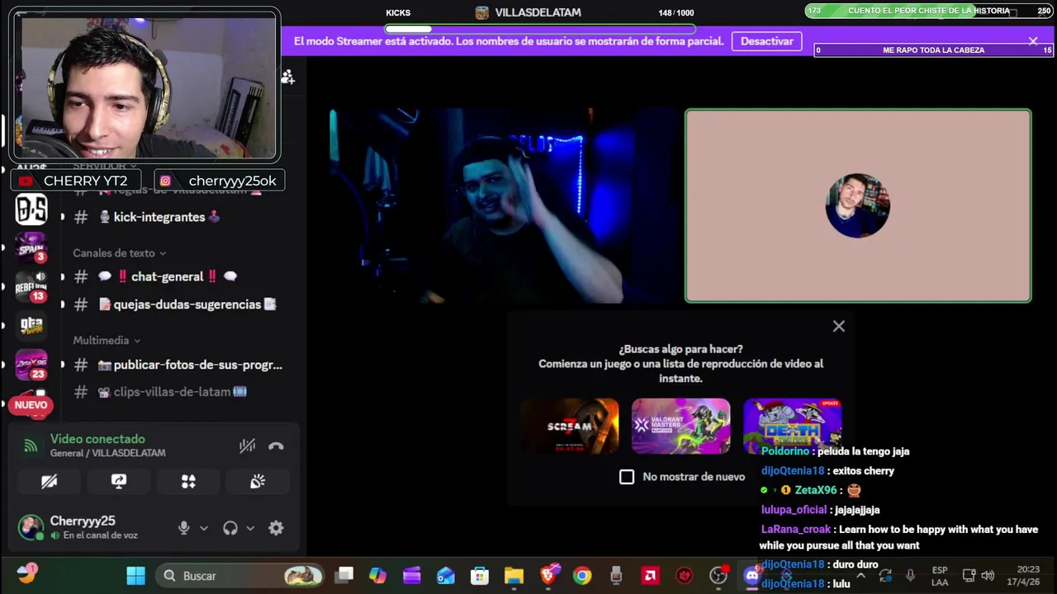
Task: Close the ¿Buscas algo para hacer? popup
Action: point(839,327)
